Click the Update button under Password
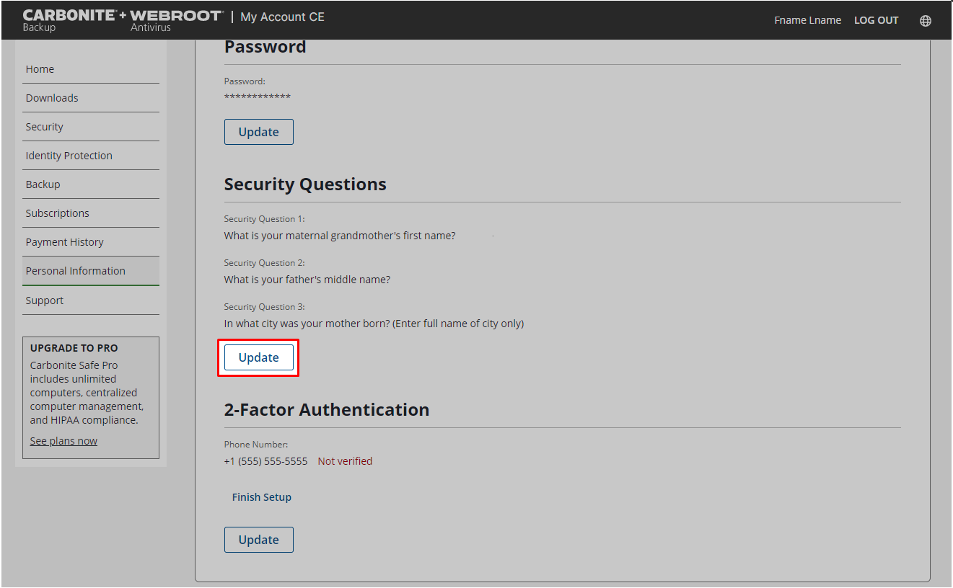 point(258,131)
